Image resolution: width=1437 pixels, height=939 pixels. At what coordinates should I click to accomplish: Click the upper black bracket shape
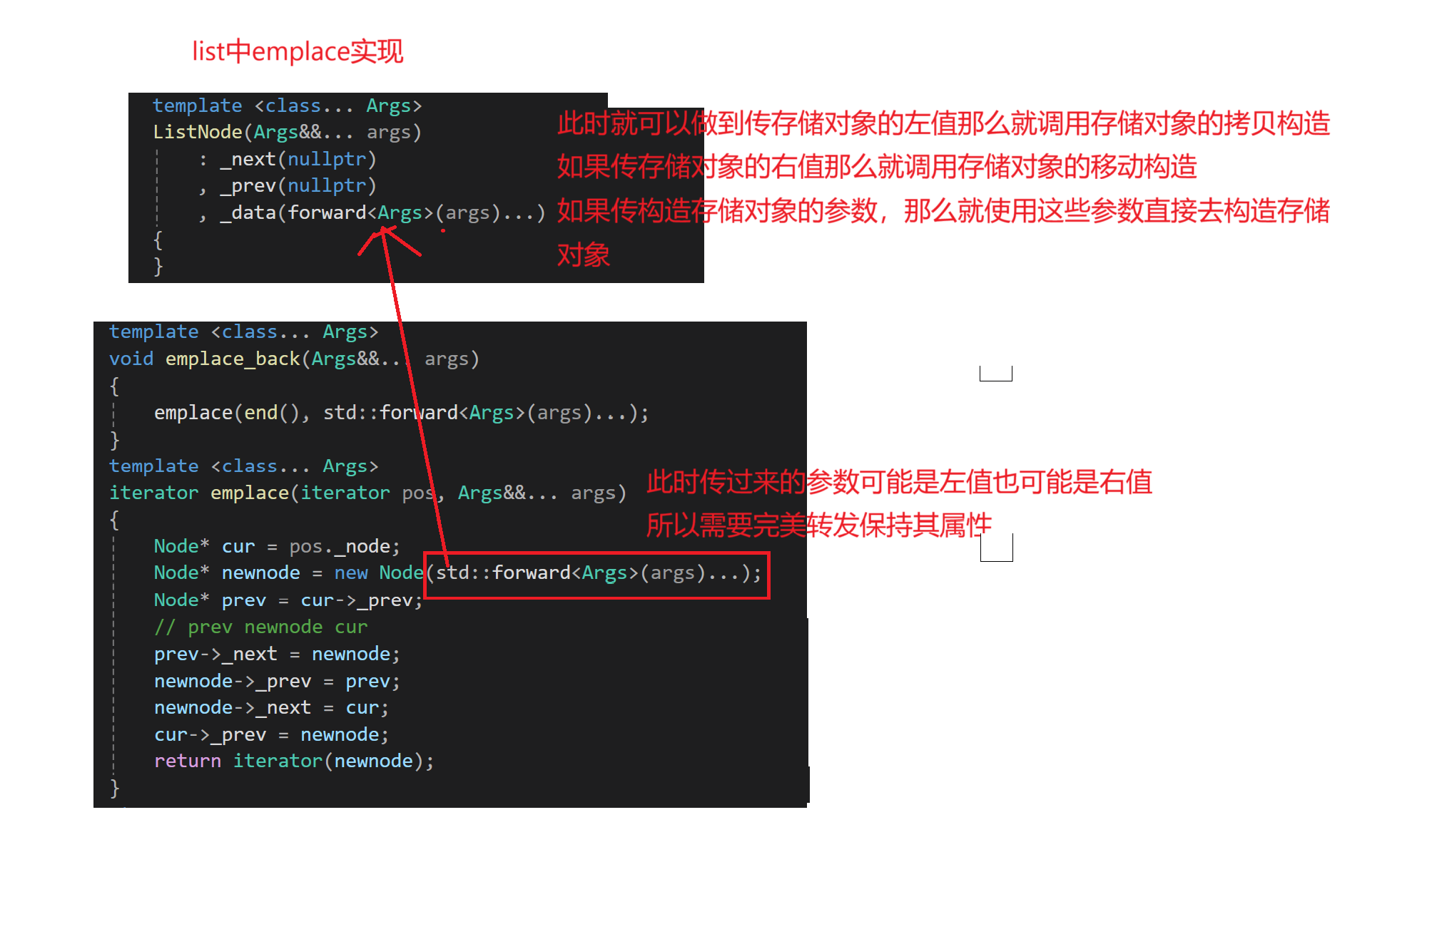[x=995, y=374]
